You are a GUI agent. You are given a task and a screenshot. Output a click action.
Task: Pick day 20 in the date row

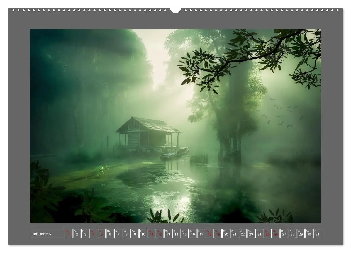point(226,234)
